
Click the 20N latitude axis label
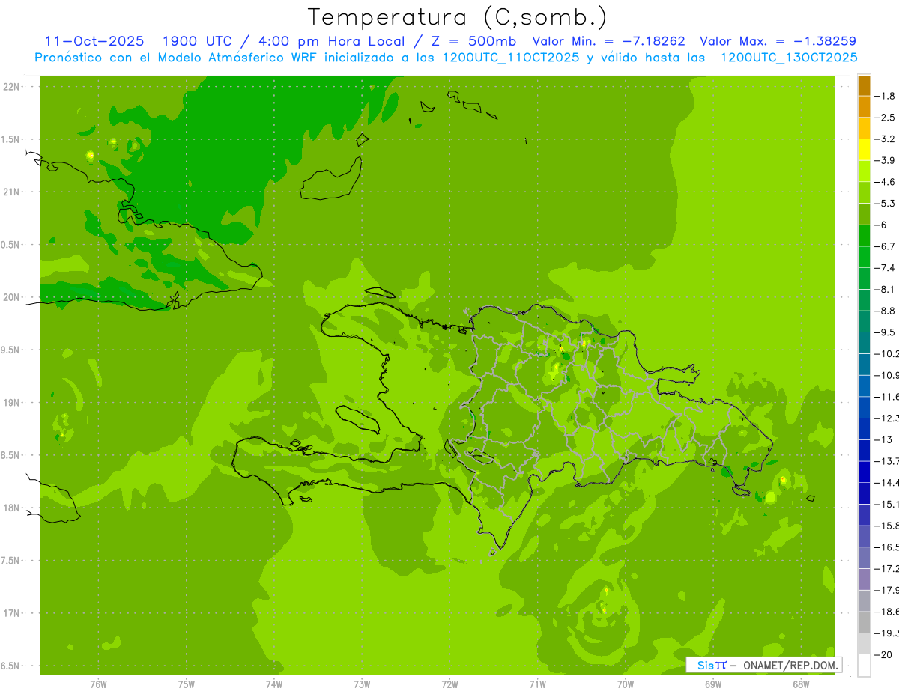[x=13, y=297]
